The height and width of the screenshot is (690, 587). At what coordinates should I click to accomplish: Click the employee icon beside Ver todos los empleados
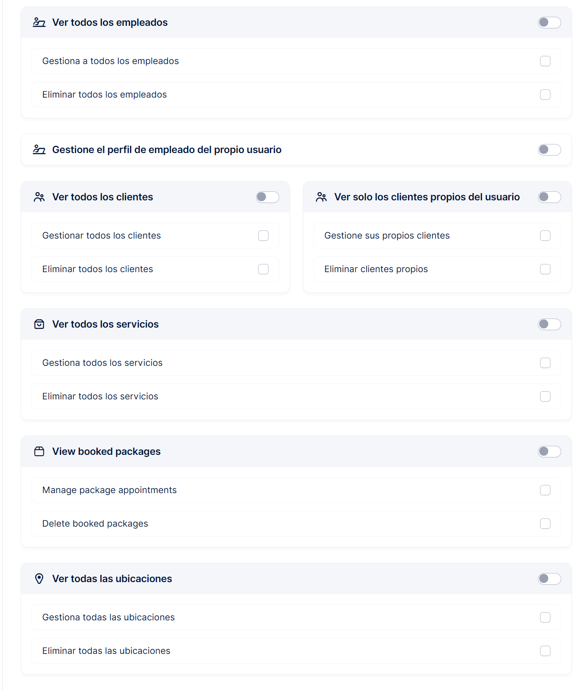(39, 22)
